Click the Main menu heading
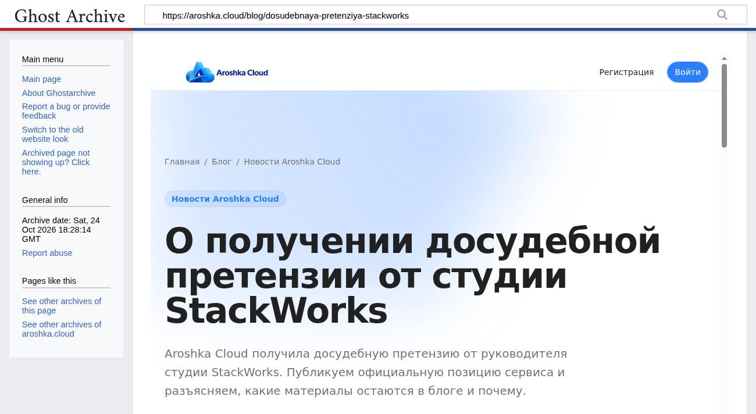The height and width of the screenshot is (414, 756). [x=43, y=59]
